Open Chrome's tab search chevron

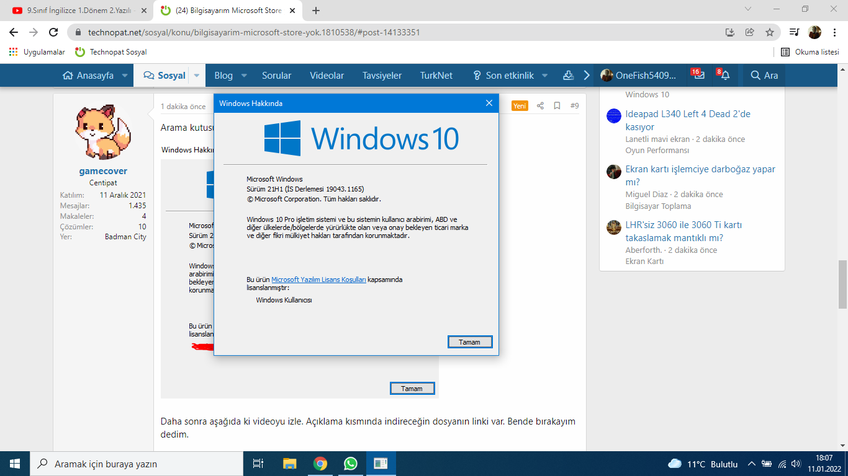click(x=748, y=9)
